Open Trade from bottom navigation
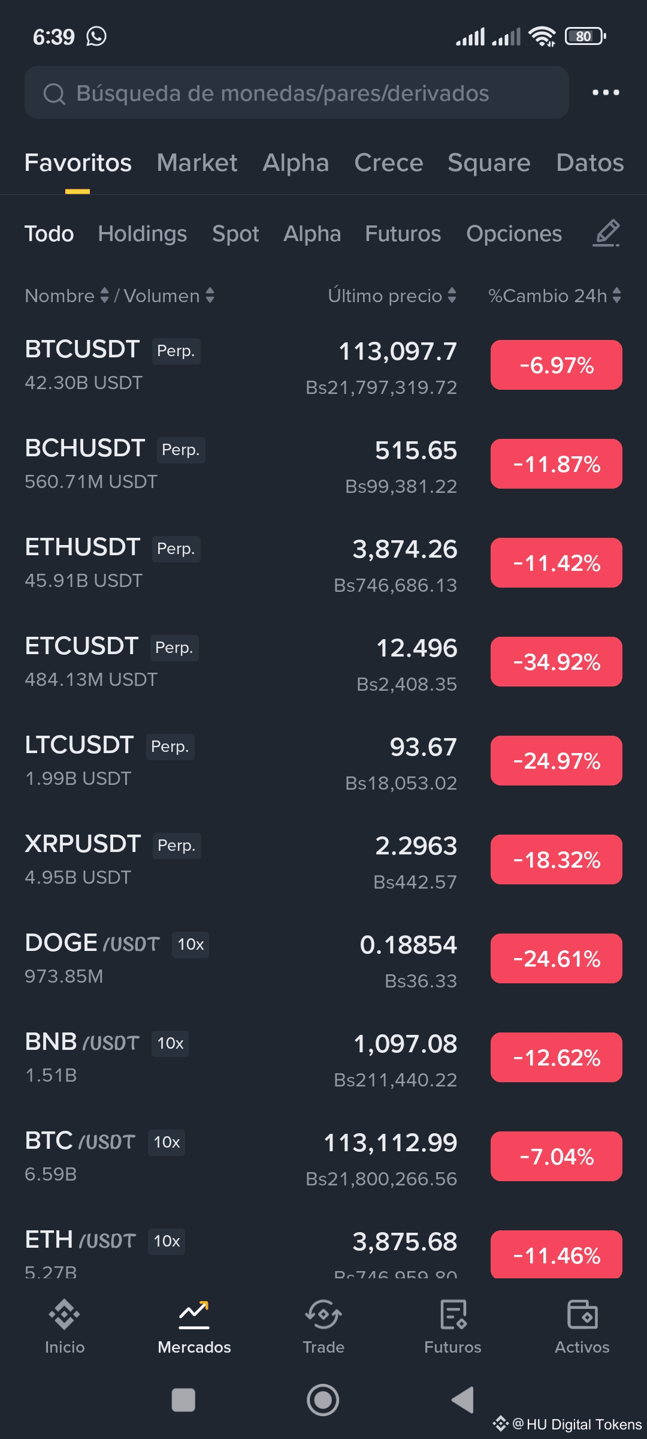This screenshot has width=647, height=1439. click(x=323, y=1326)
